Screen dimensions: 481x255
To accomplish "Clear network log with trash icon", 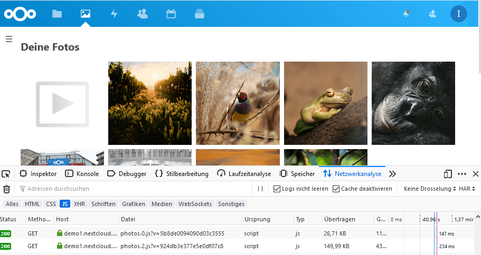I will click(6, 189).
